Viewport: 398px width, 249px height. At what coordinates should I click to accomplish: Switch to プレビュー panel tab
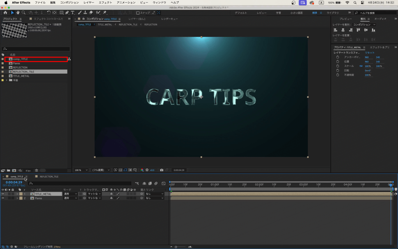pos(346,19)
